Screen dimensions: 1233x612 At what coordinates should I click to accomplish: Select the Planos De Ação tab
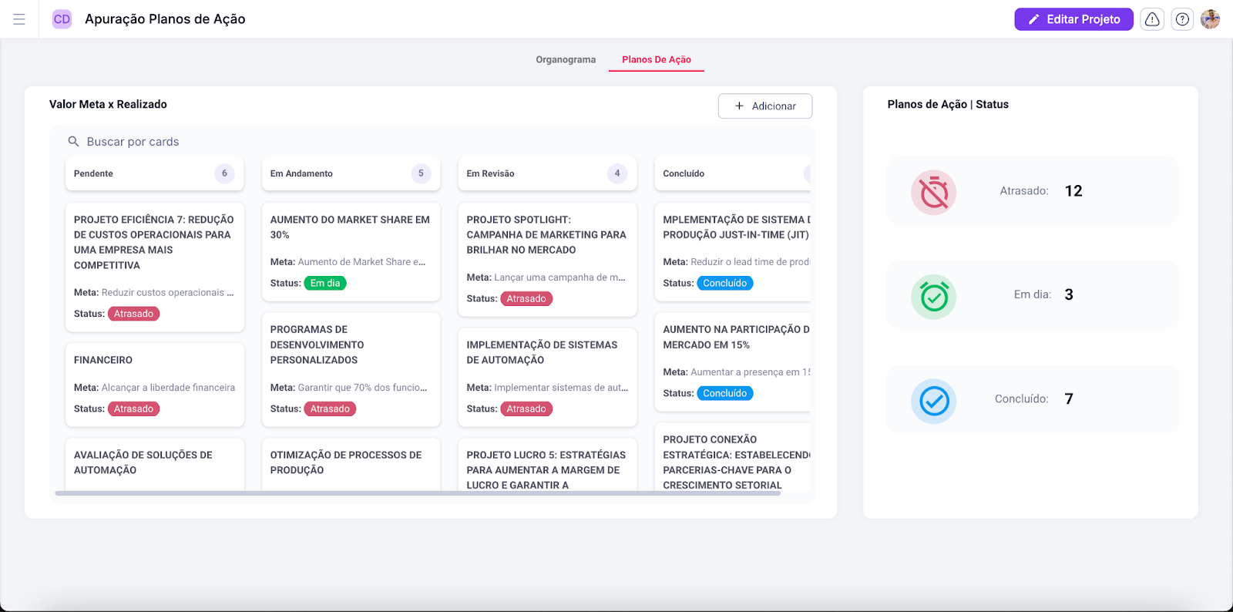[x=656, y=59]
